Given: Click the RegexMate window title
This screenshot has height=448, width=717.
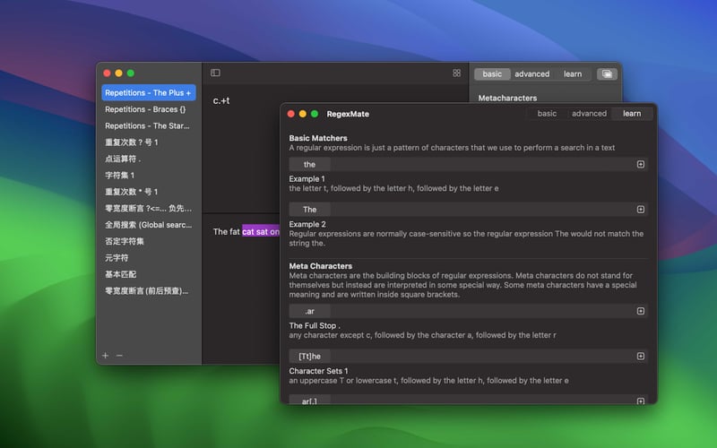Looking at the screenshot, I should coord(348,114).
